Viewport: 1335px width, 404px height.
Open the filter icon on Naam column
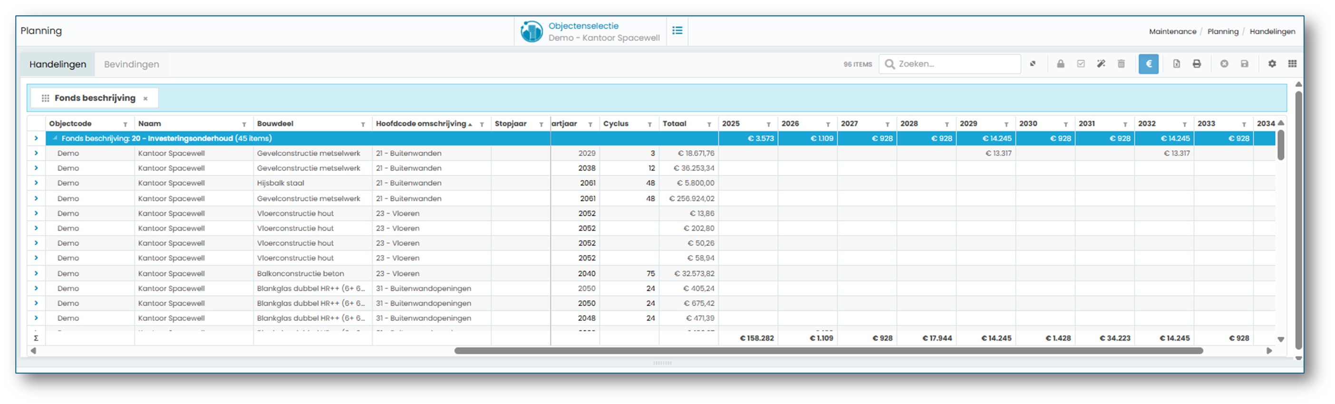tap(243, 125)
